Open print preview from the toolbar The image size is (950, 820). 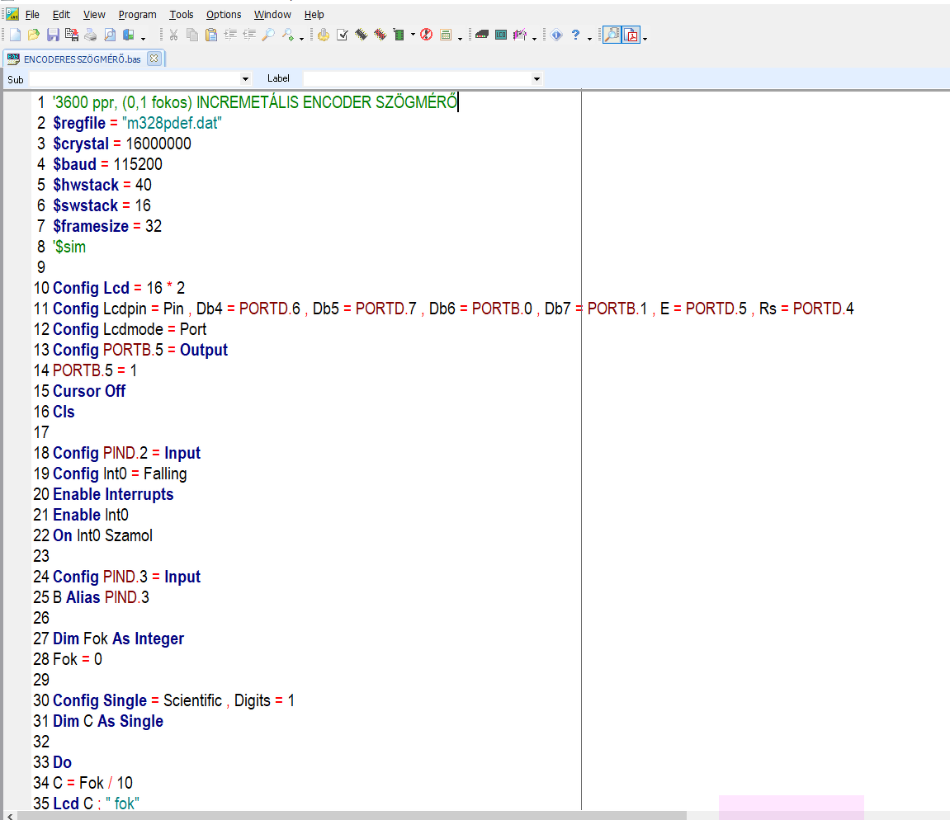[x=110, y=35]
